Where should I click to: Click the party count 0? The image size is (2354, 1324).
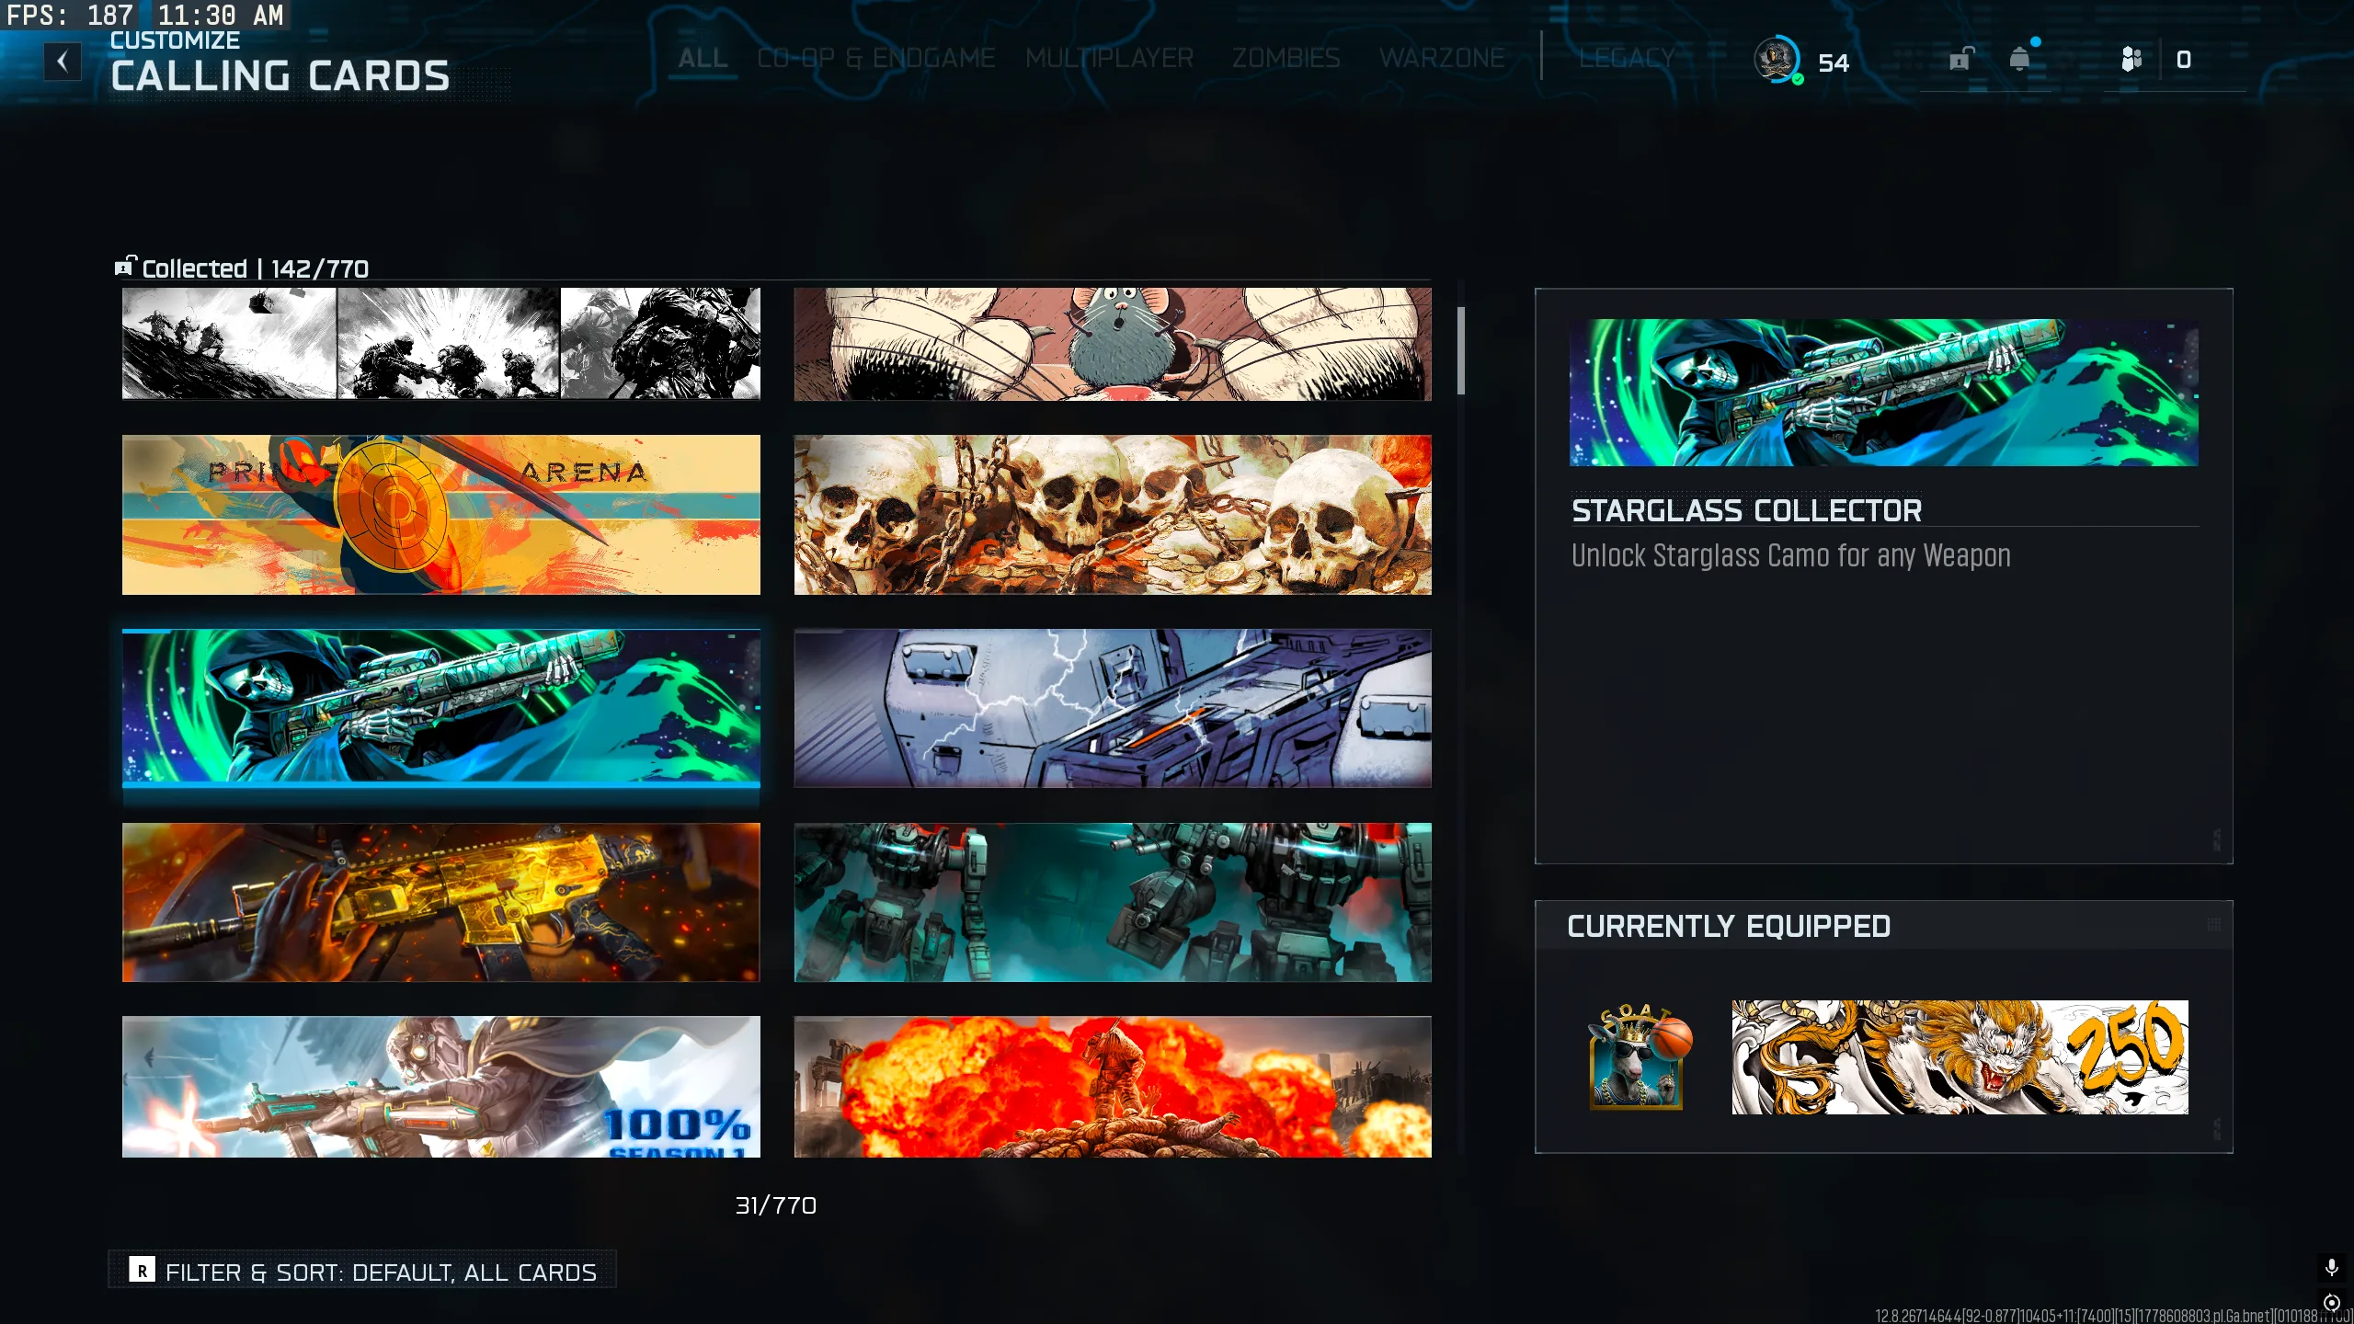coord(2184,60)
